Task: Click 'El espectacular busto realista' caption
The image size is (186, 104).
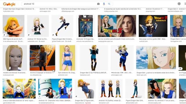Action: click(x=123, y=9)
